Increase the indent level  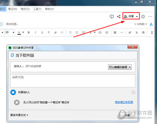(x=107, y=32)
